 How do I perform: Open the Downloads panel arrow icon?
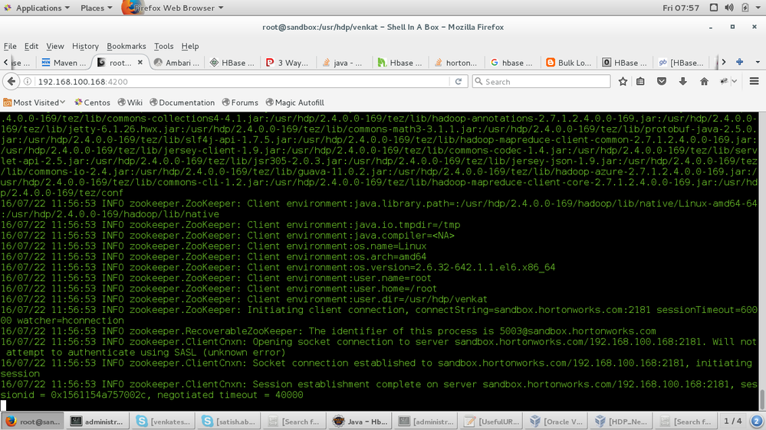pyautogui.click(x=683, y=81)
